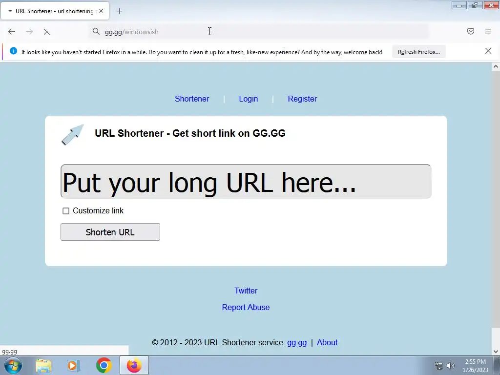Open the About footer link
This screenshot has width=500, height=375.
point(327,342)
